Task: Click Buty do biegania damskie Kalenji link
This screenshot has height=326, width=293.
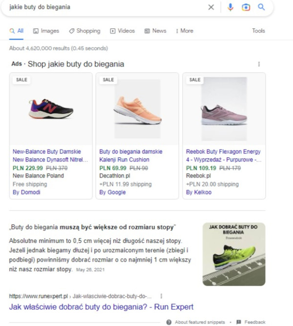Action: 131,155
